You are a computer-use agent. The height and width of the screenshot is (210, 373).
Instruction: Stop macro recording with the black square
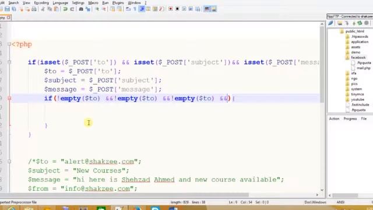[x=177, y=9]
